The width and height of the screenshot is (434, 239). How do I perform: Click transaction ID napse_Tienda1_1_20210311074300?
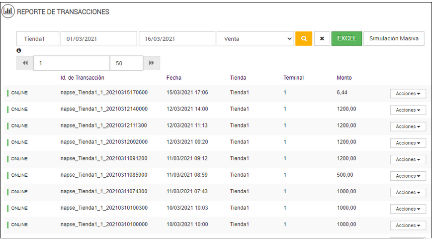pyautogui.click(x=104, y=192)
